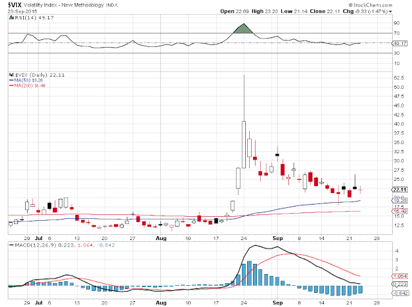412x307 pixels.
Task: Click the RSI indicator mountain icon
Action: pyautogui.click(x=11, y=17)
